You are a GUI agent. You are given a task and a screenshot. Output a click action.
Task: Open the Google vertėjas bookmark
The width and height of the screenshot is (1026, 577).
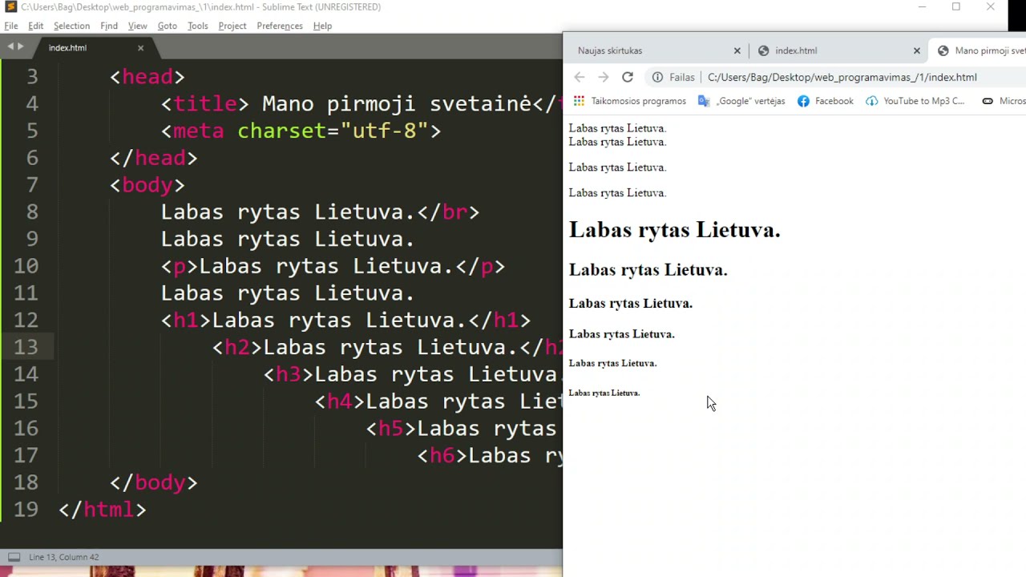743,101
